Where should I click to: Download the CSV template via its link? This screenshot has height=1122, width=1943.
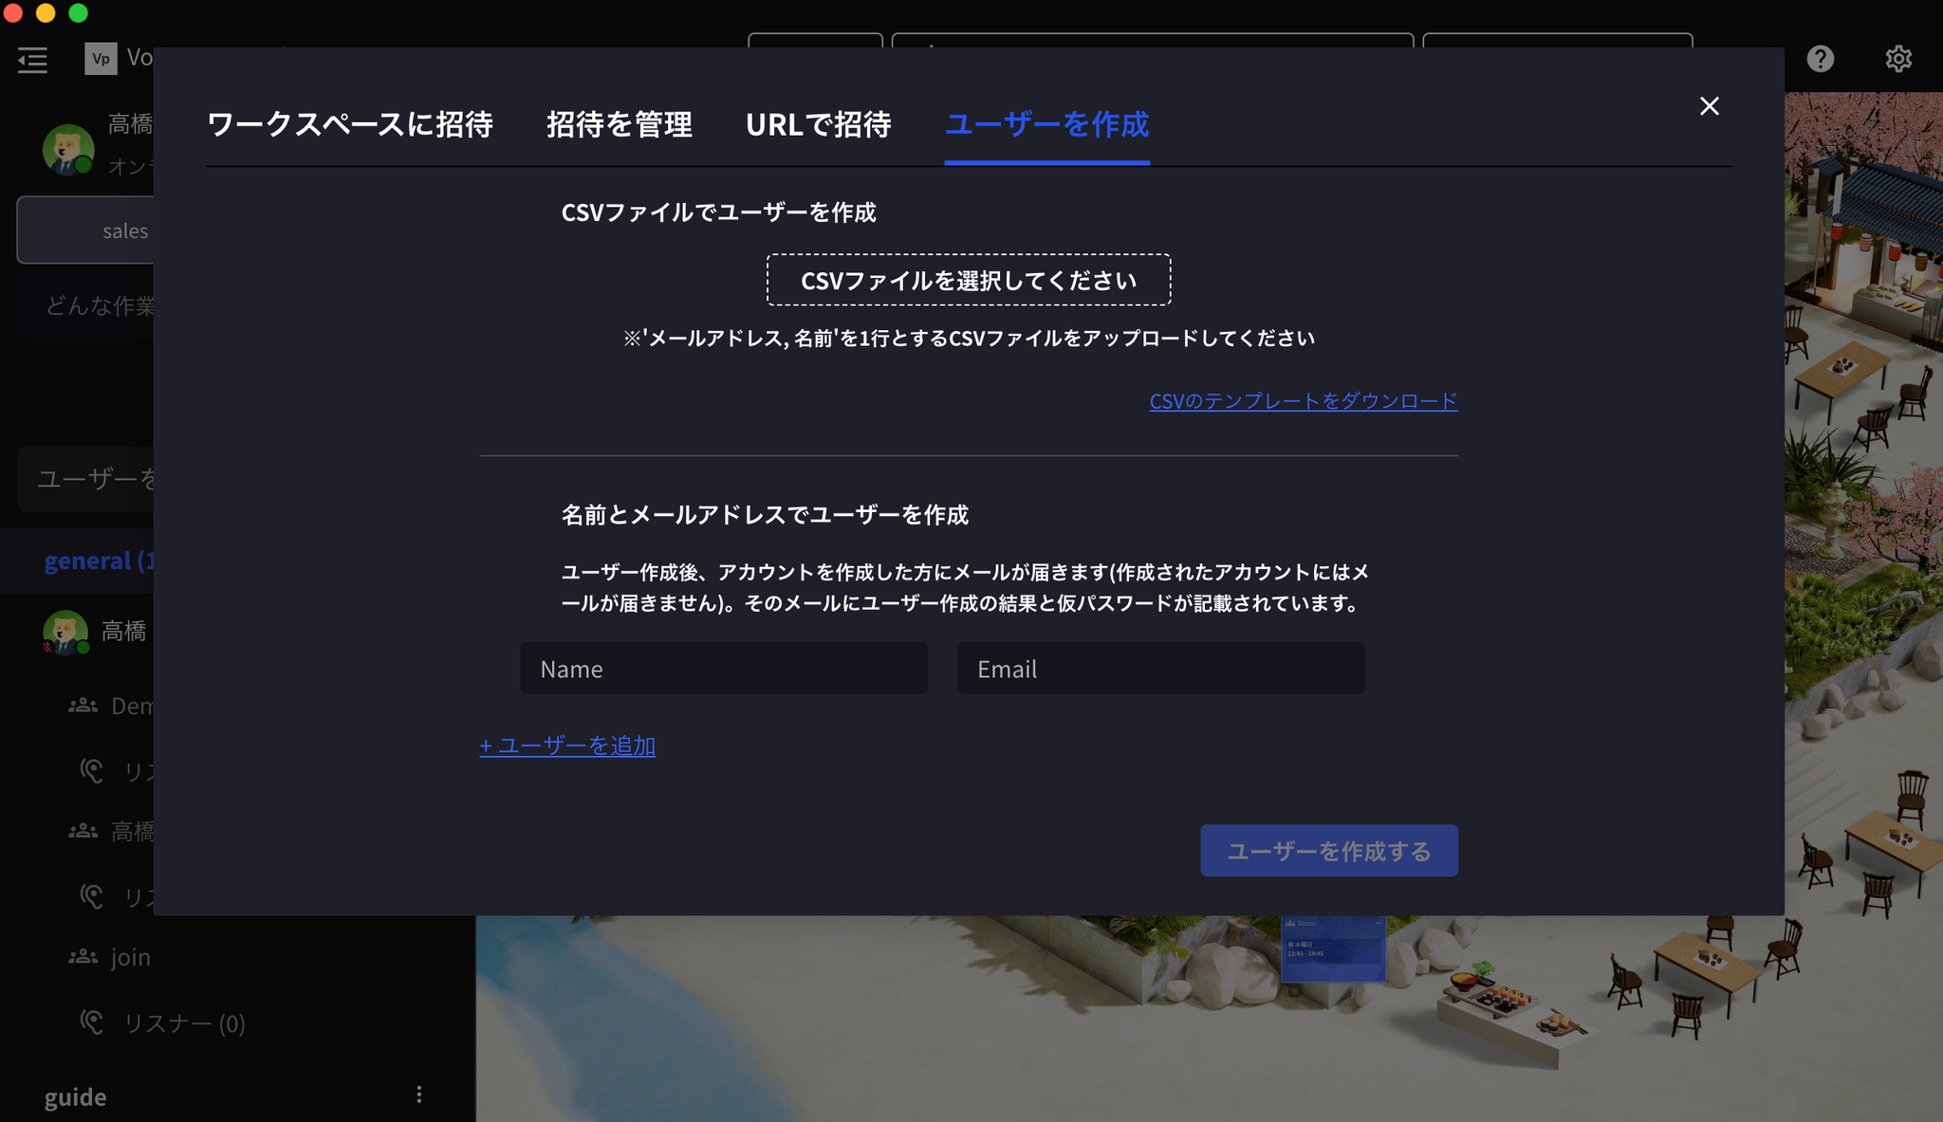[1303, 400]
